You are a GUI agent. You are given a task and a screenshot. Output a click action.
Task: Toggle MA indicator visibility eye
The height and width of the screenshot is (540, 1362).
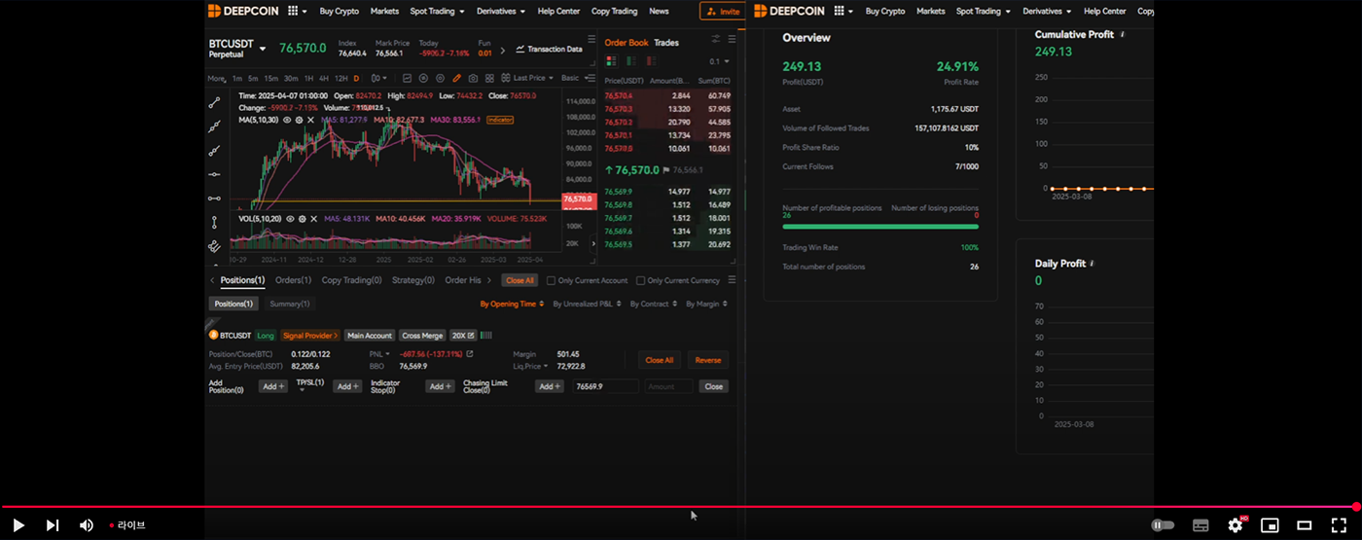(287, 120)
